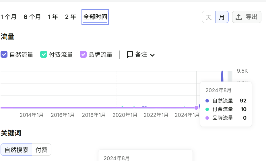Image resolution: width=266 pixels, height=161 pixels.
Task: Click the 2018年1月 axis label
Action: coord(94,115)
